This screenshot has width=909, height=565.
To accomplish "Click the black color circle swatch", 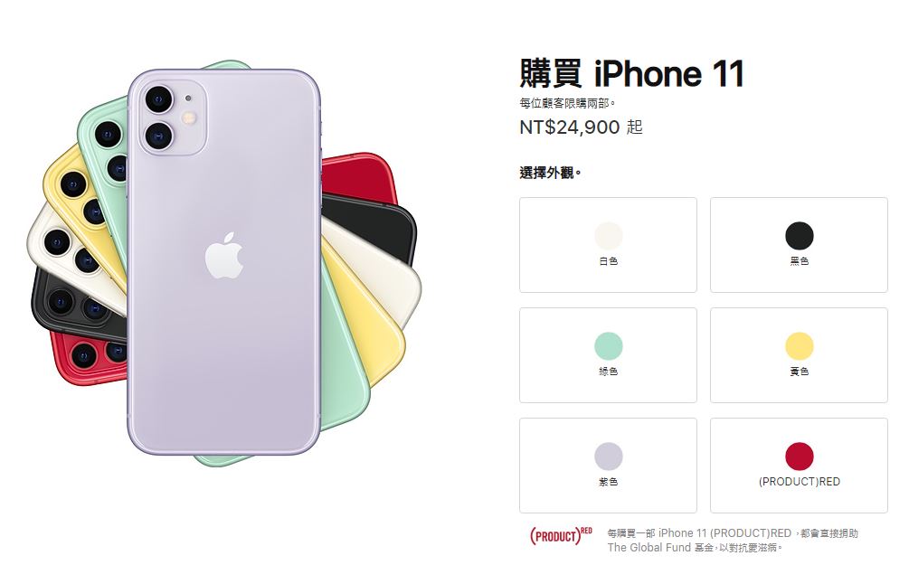I will 800,236.
